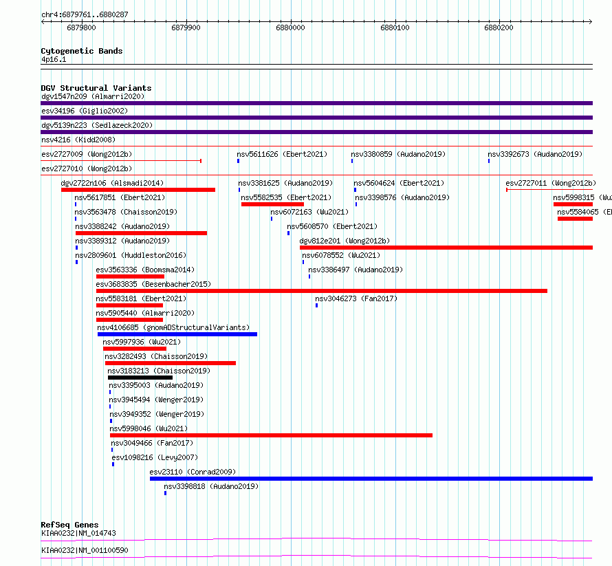Click the esv1098216 (Levy2007) label

click(155, 457)
